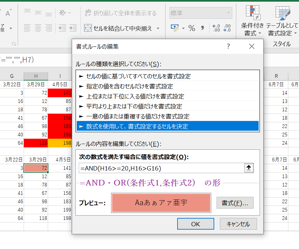Viewport: 299px width, 249px height.
Task: Click the align right icon
Action: coord(49,28)
